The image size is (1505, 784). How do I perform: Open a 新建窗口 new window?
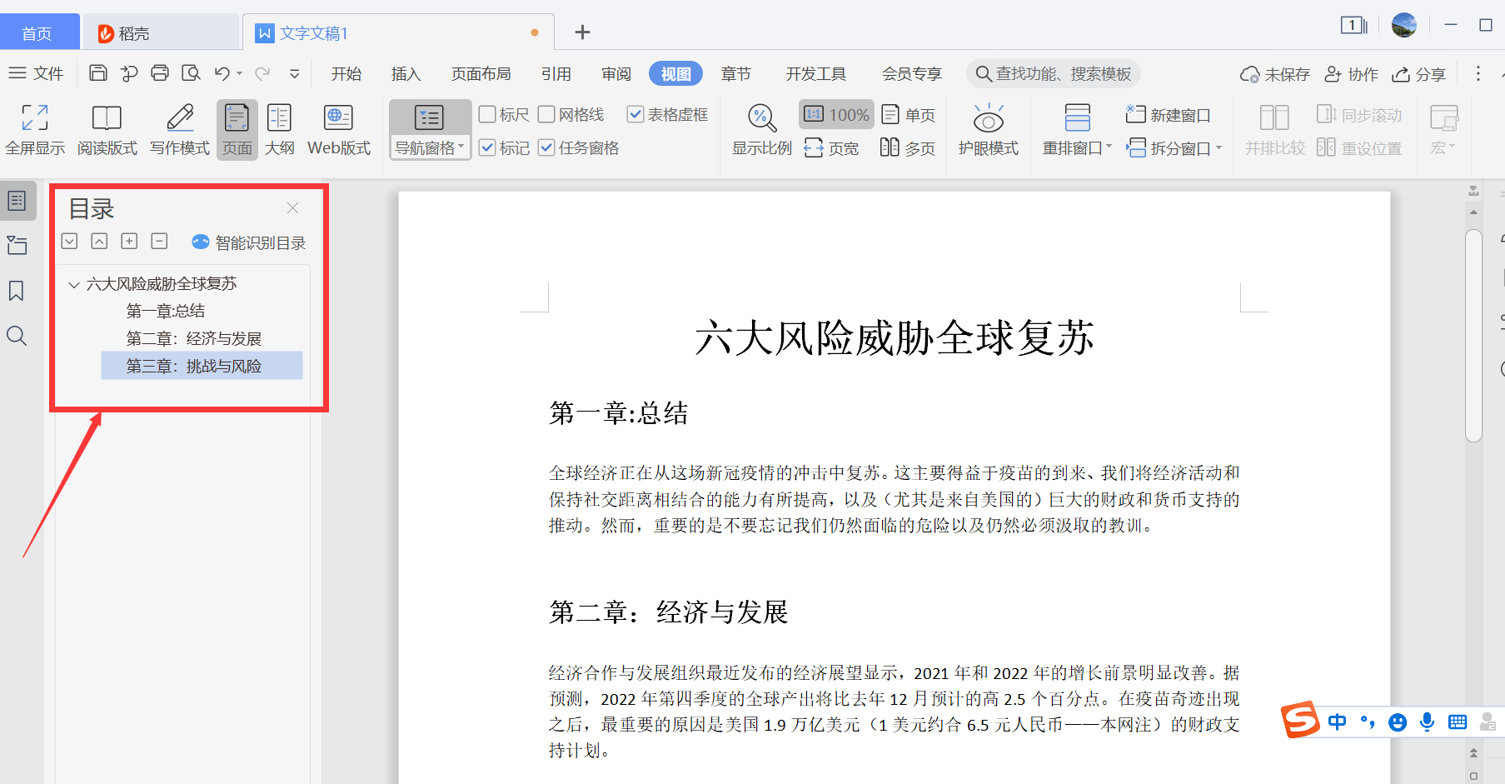tap(1169, 114)
